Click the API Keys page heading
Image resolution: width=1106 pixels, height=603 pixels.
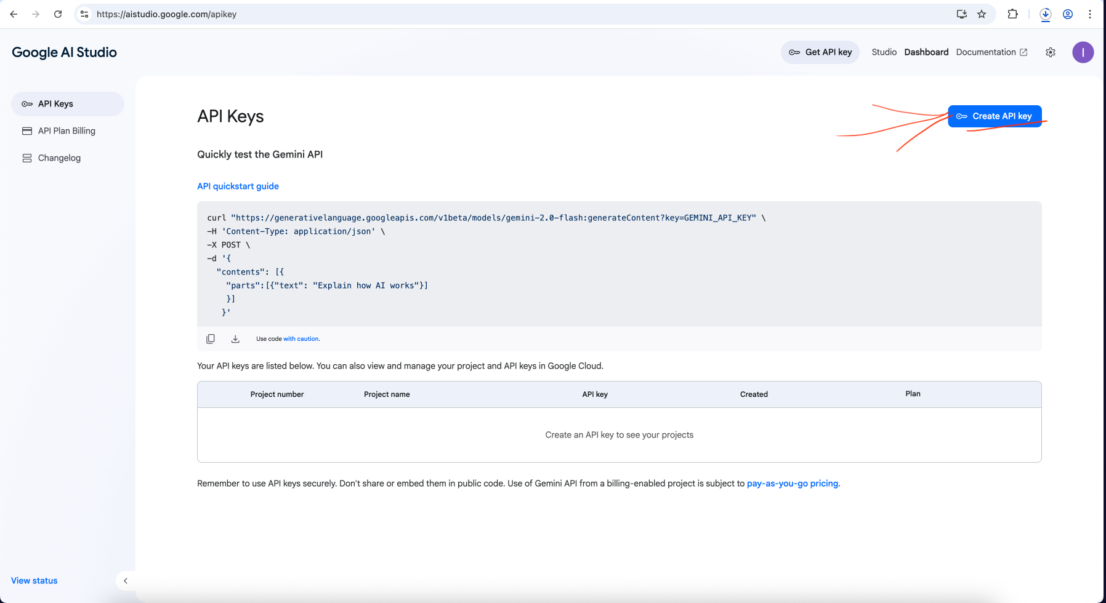click(x=230, y=116)
